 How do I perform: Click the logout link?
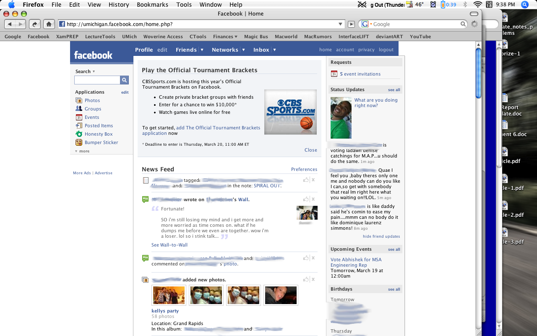click(x=386, y=50)
